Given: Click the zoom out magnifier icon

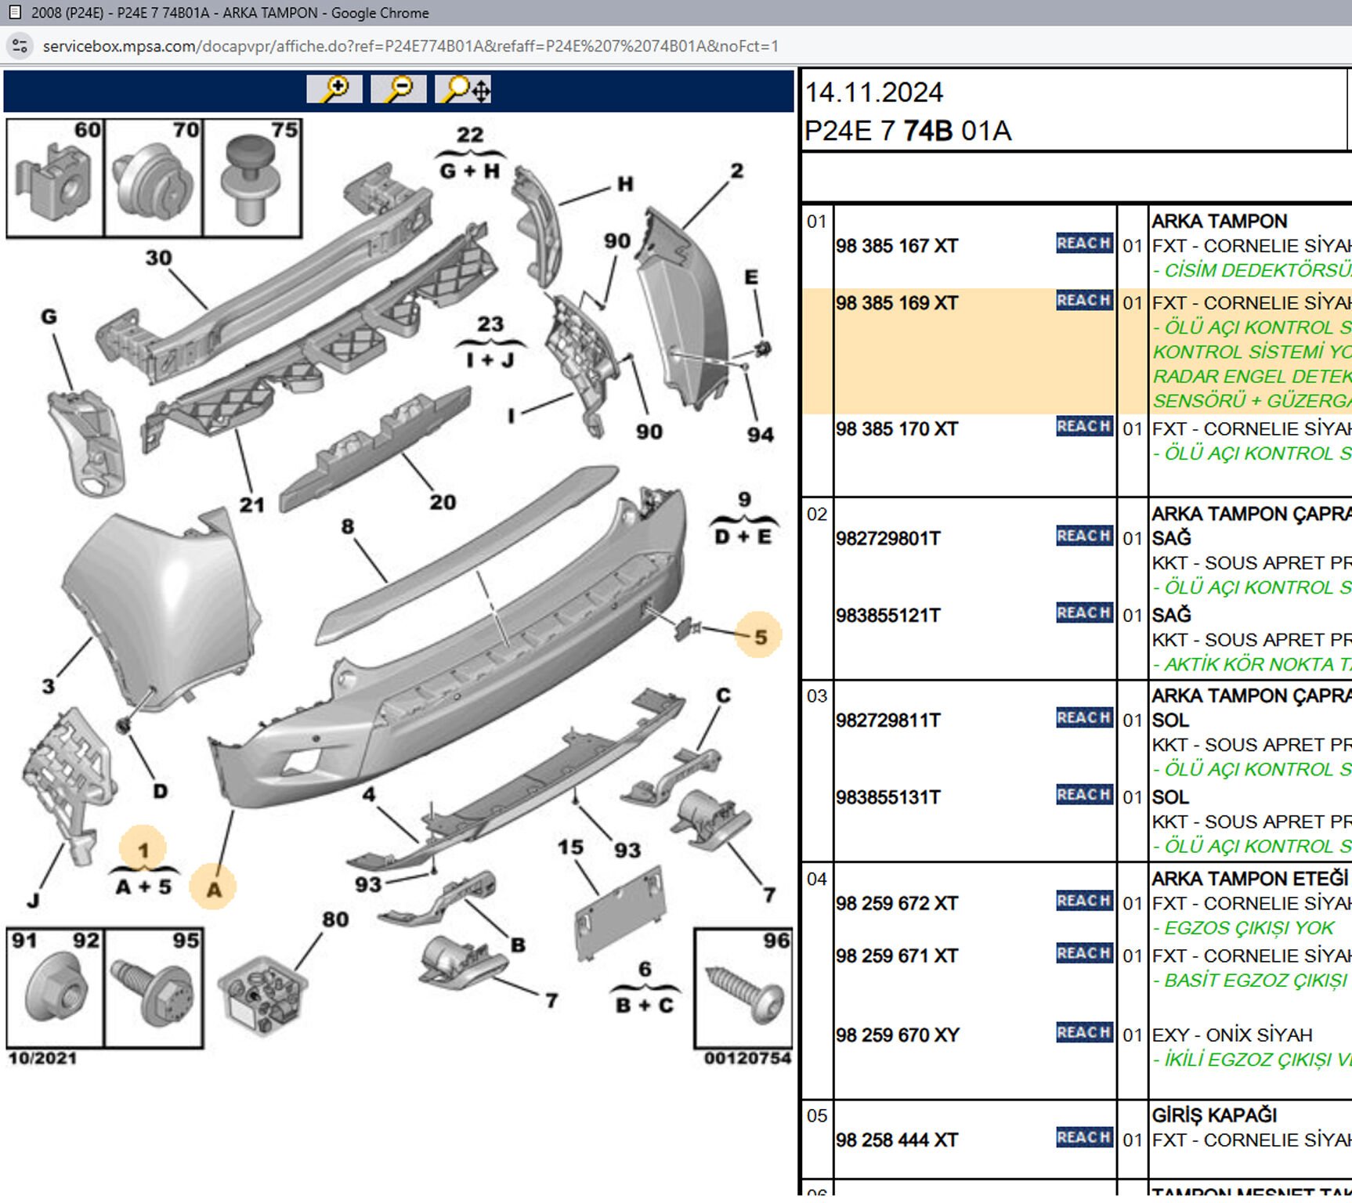Looking at the screenshot, I should pos(398,89).
